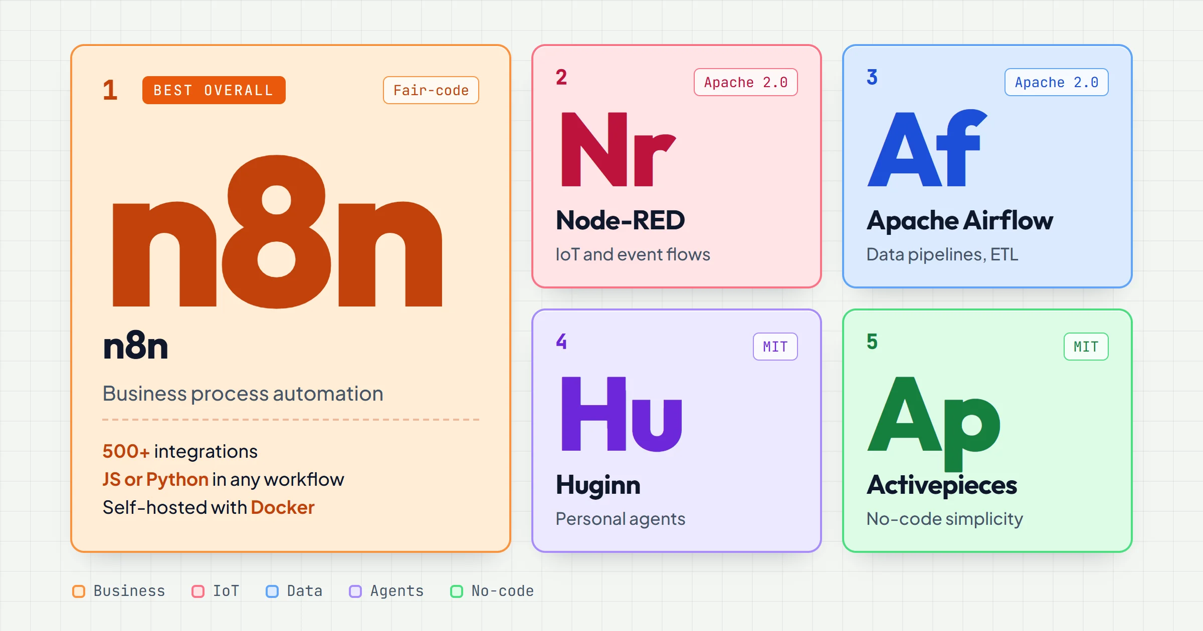The height and width of the screenshot is (631, 1203).
Task: Click the IoT legend label
Action: point(226,591)
